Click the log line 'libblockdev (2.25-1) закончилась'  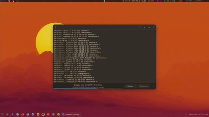click(x=74, y=77)
